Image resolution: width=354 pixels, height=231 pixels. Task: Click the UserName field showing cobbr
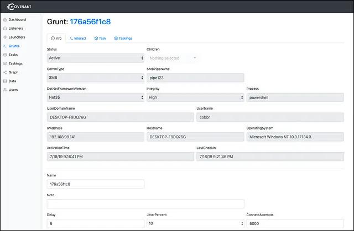270,117
